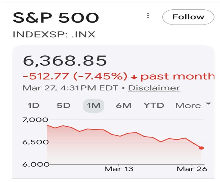The width and height of the screenshot is (220, 182).
Task: Select the highlighted 1M range tab
Action: click(x=93, y=106)
